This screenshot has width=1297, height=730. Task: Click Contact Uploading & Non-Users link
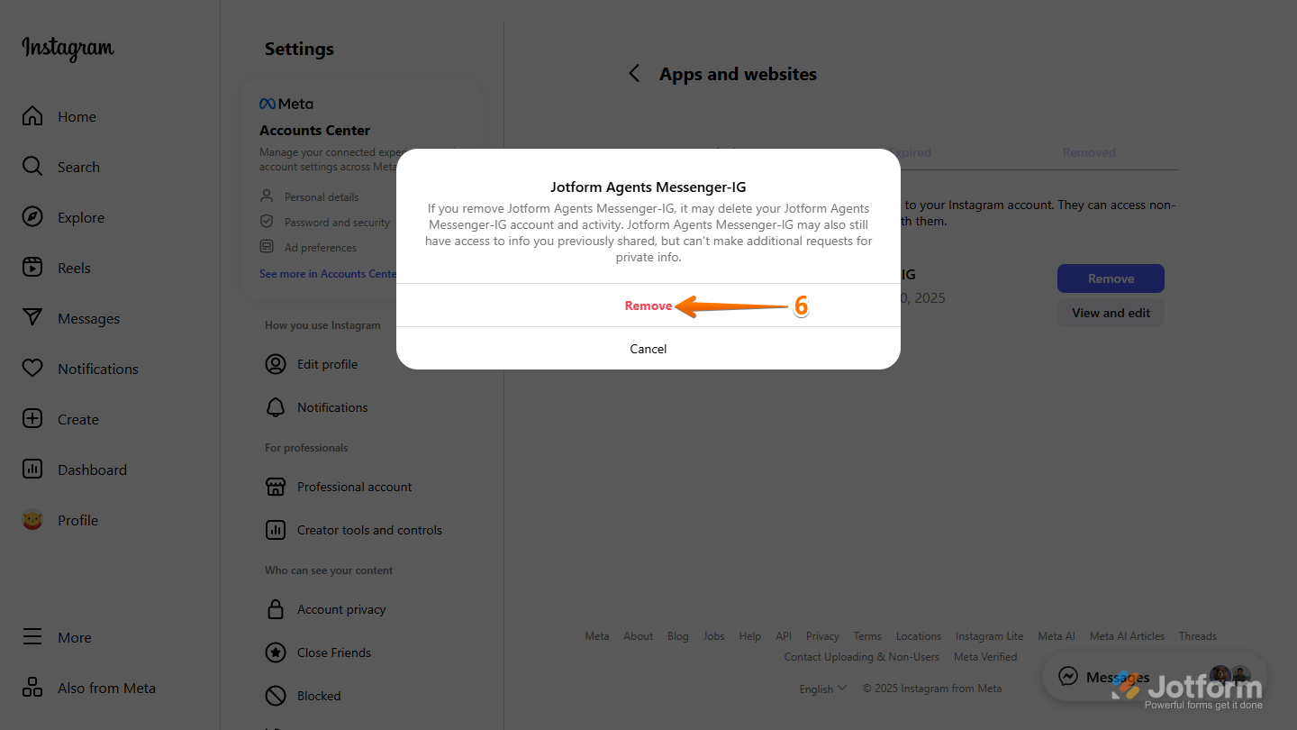(x=862, y=657)
